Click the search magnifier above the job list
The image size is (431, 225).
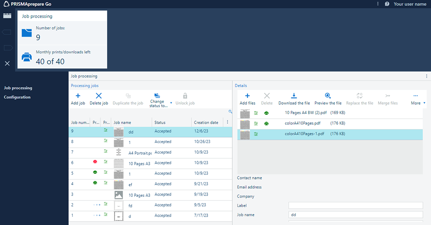pos(230,111)
